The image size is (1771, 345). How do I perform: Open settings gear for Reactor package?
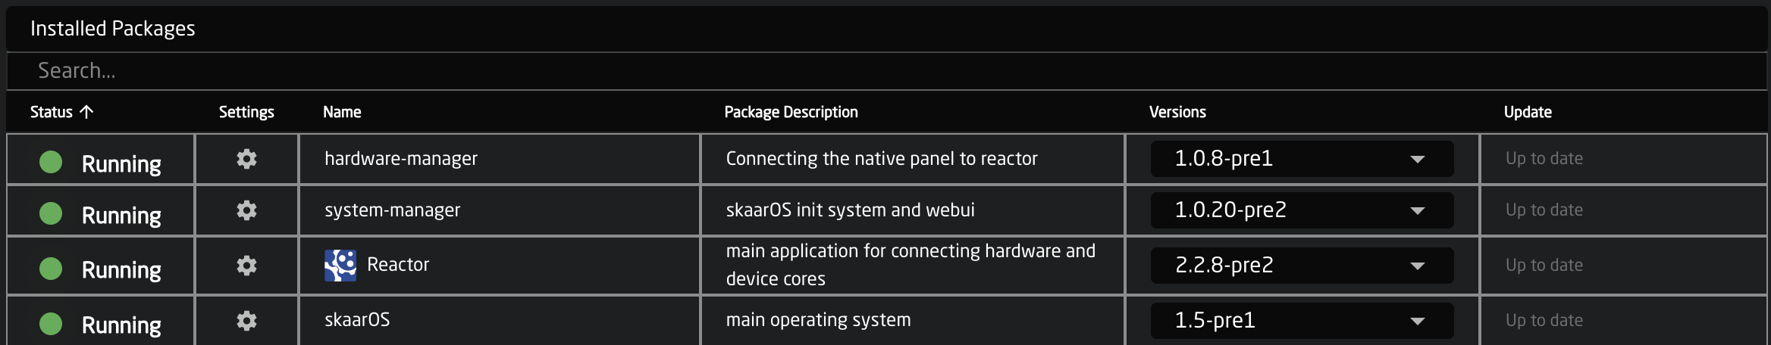(246, 266)
